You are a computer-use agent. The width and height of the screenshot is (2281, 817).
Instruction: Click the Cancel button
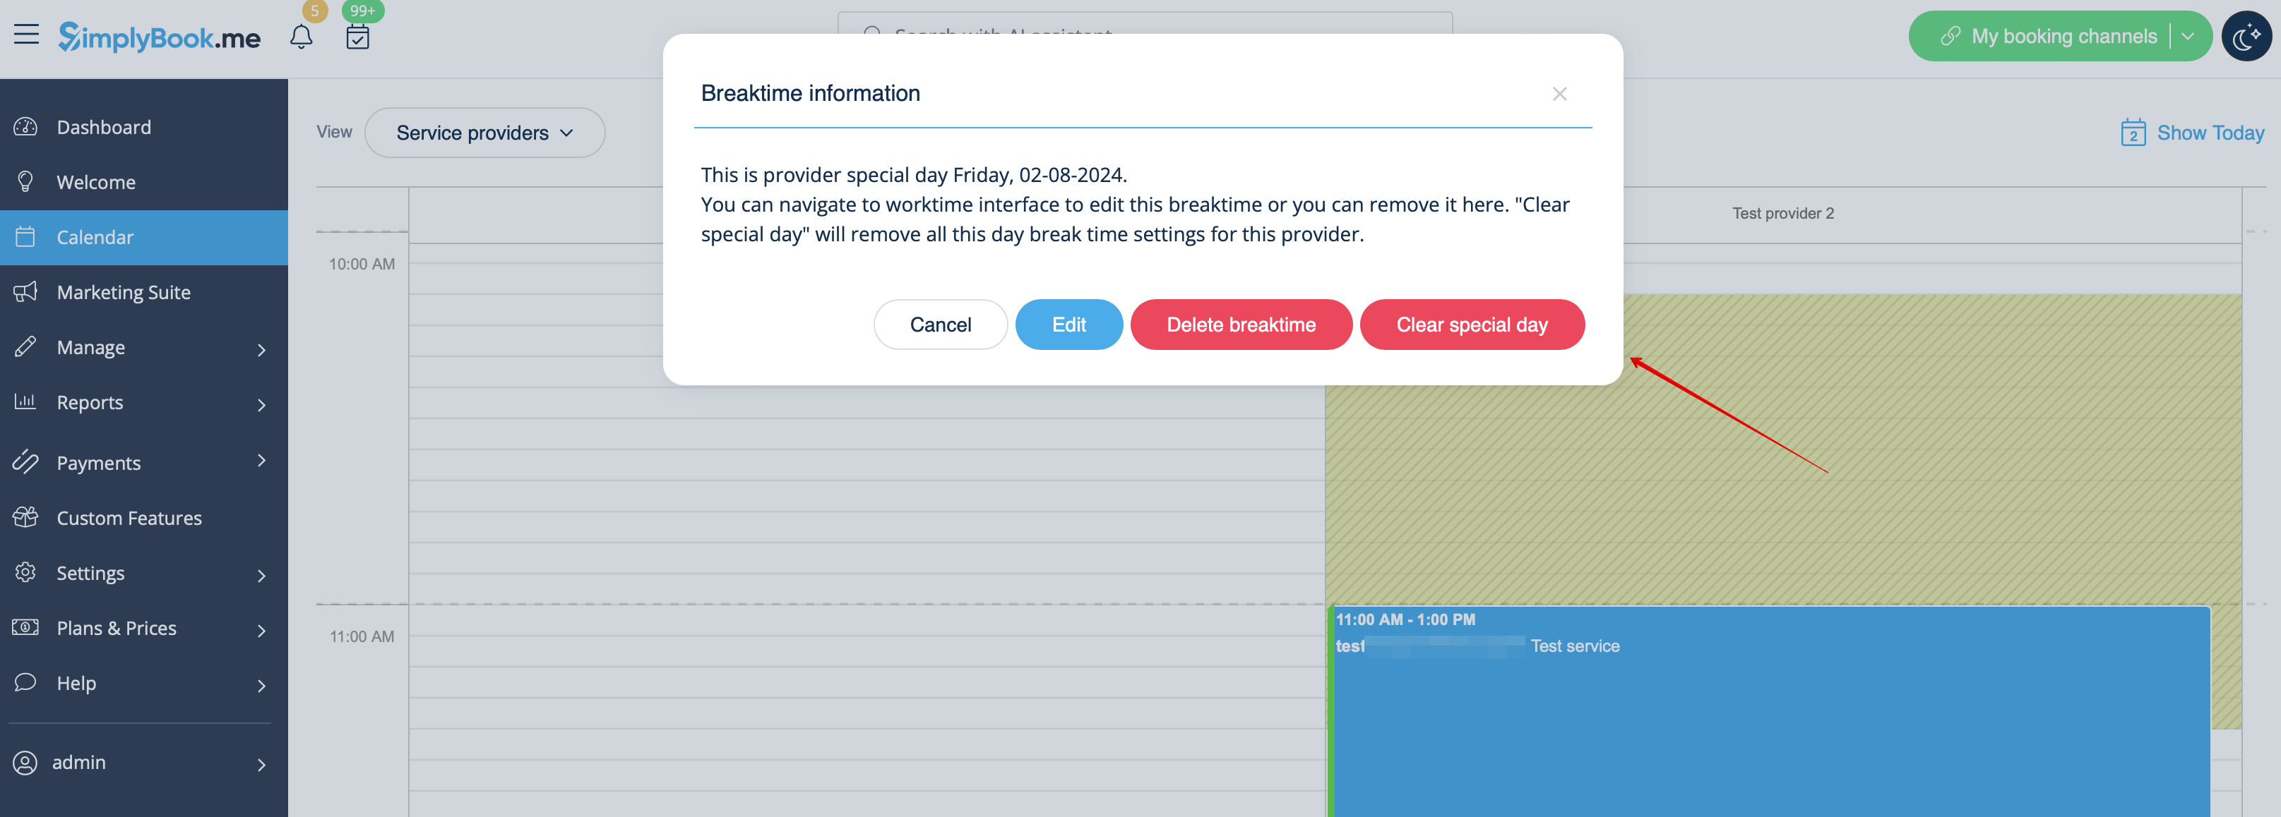coord(941,325)
